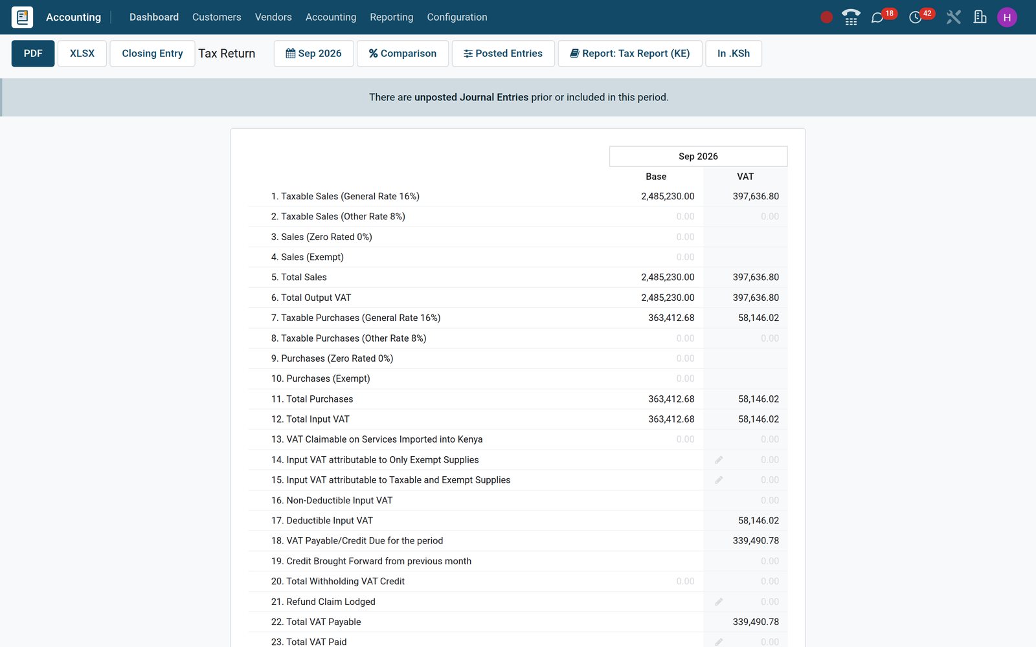
Task: Click line 1 Taxable Sales (General Rate 16%)
Action: (345, 196)
